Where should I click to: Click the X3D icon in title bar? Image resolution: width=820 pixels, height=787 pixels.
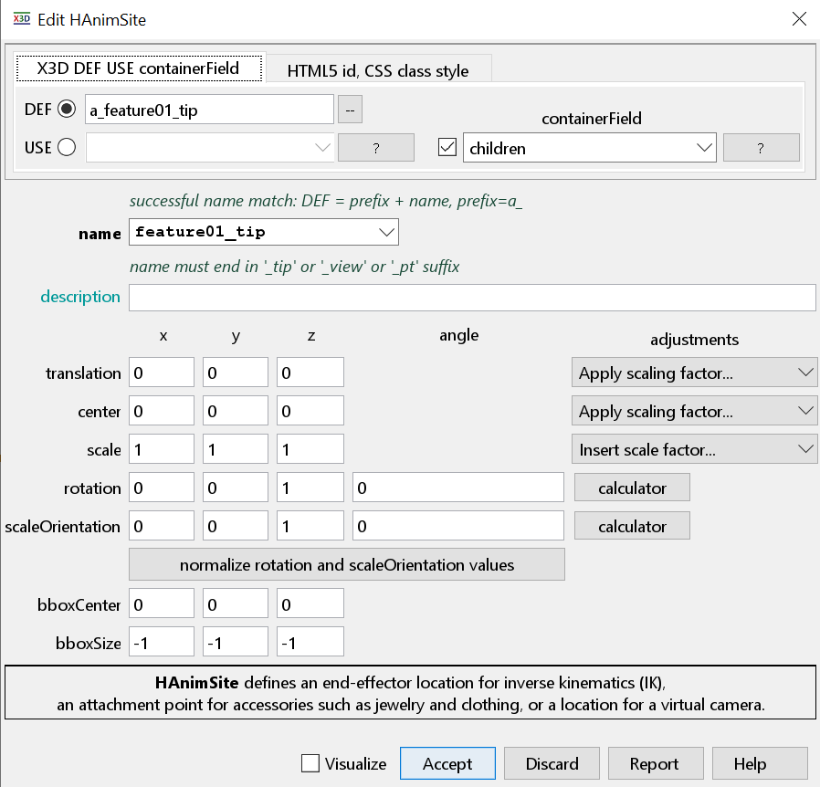(x=22, y=19)
